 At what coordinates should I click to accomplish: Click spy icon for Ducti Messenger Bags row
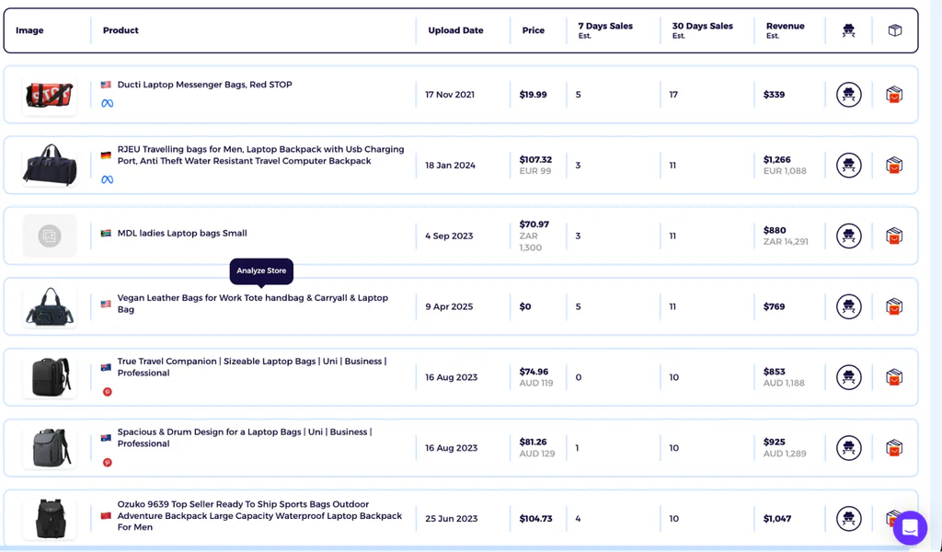click(x=848, y=95)
